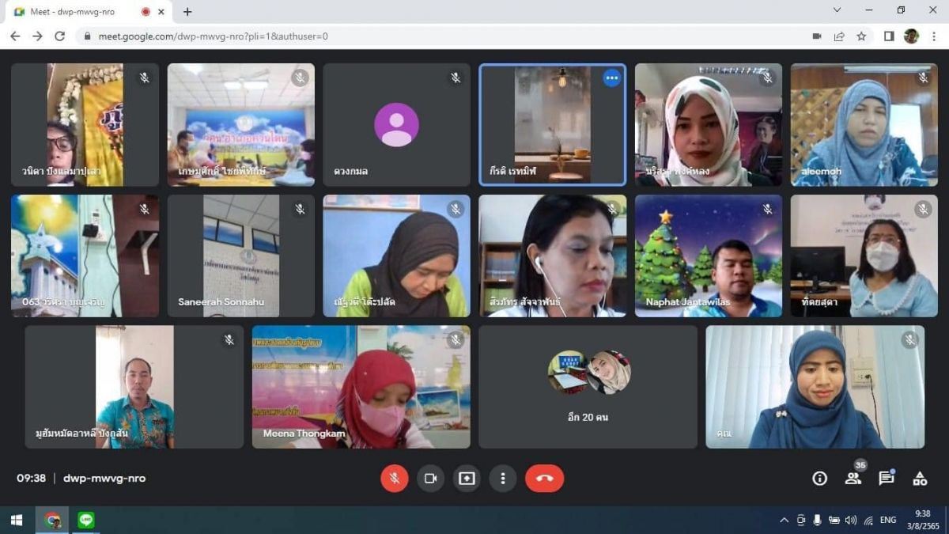Show the participants list with 35 badge
The height and width of the screenshot is (534, 949).
click(853, 479)
